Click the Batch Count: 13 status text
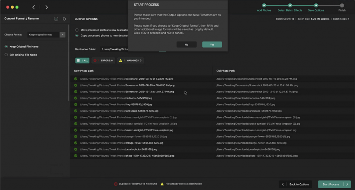The width and height of the screenshot is (355, 190). coord(285,19)
